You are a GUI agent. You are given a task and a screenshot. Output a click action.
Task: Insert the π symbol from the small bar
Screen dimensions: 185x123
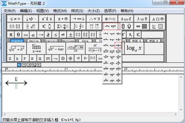(11, 35)
